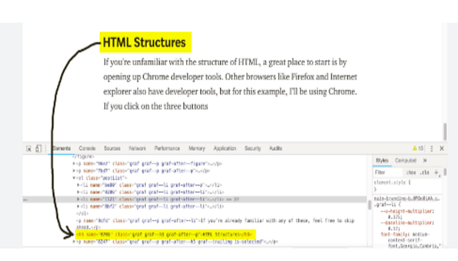Toggle the .cls class editor
The width and height of the screenshot is (458, 261).
425,173
